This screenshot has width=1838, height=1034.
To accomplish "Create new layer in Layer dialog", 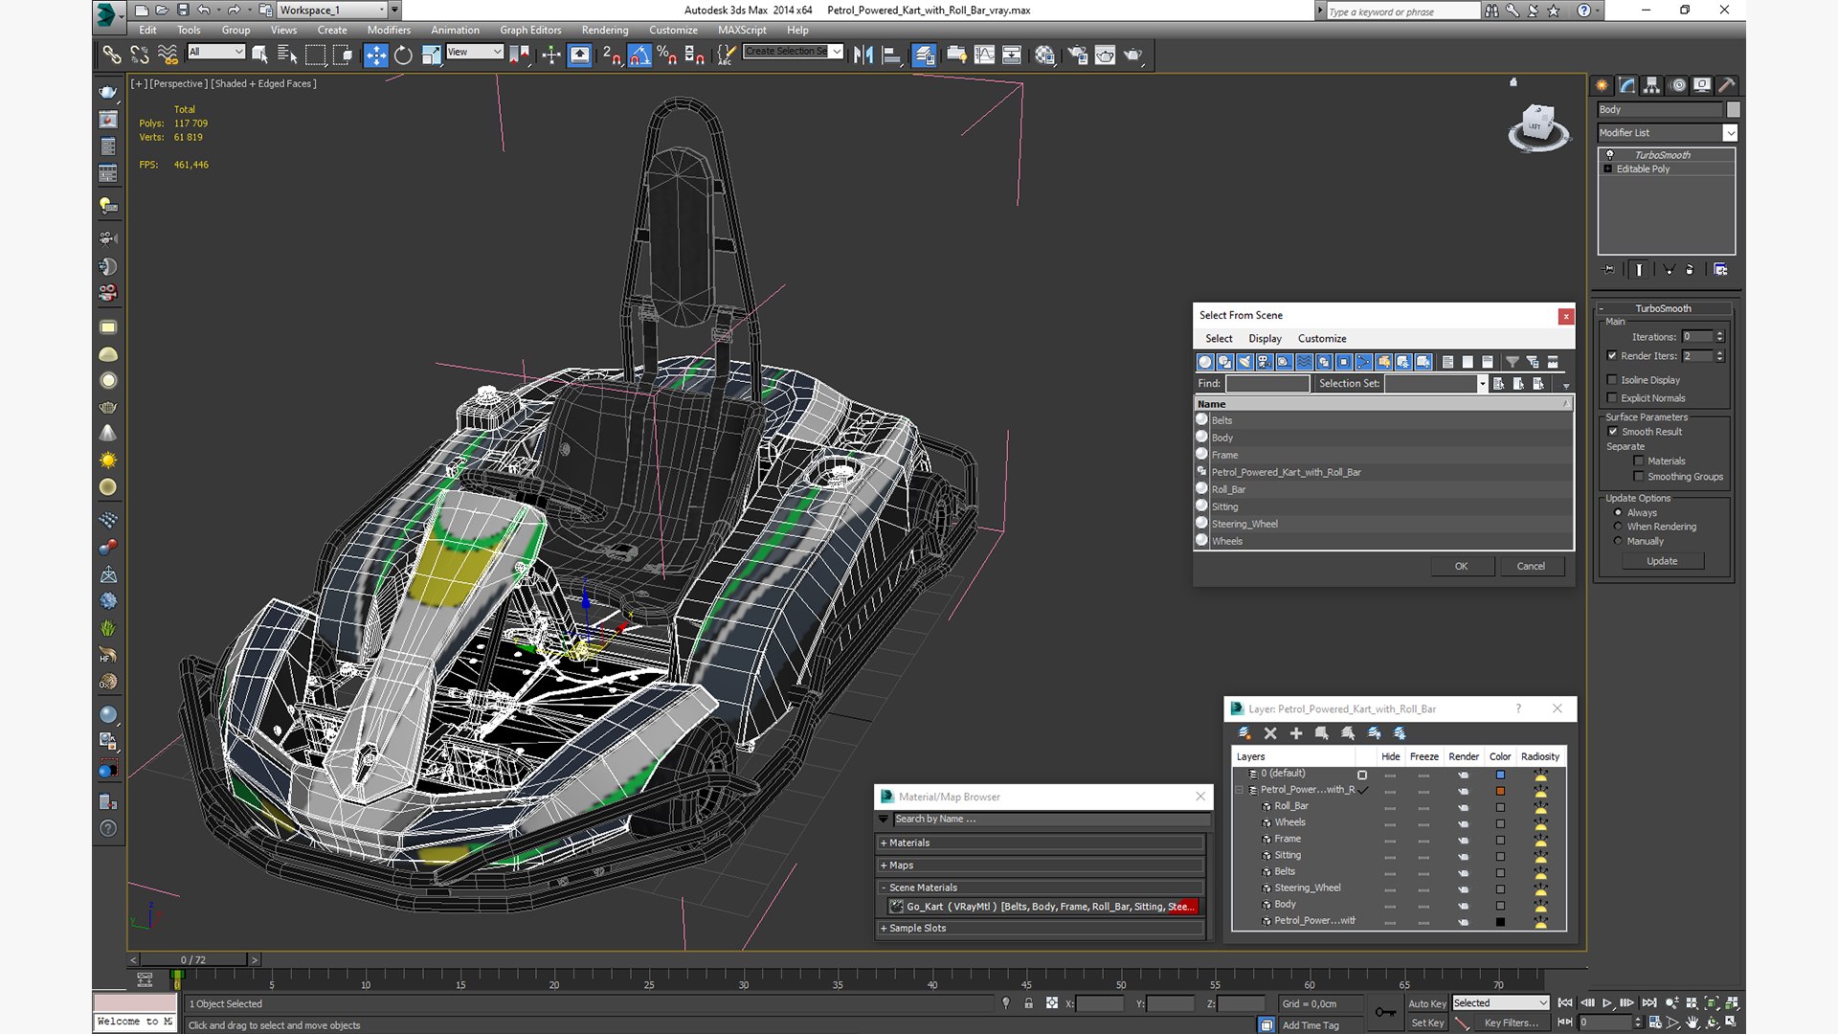I will pos(1244,733).
